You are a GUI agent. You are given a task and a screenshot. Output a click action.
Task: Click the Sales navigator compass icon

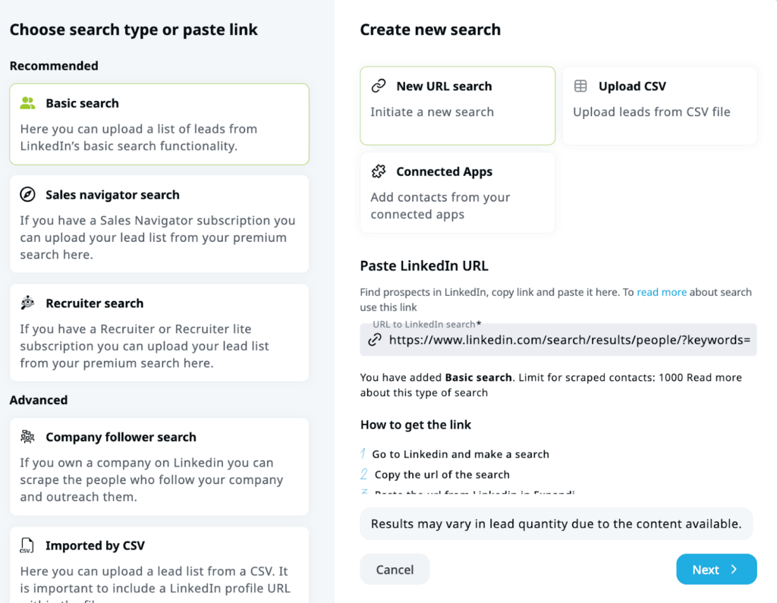(28, 195)
